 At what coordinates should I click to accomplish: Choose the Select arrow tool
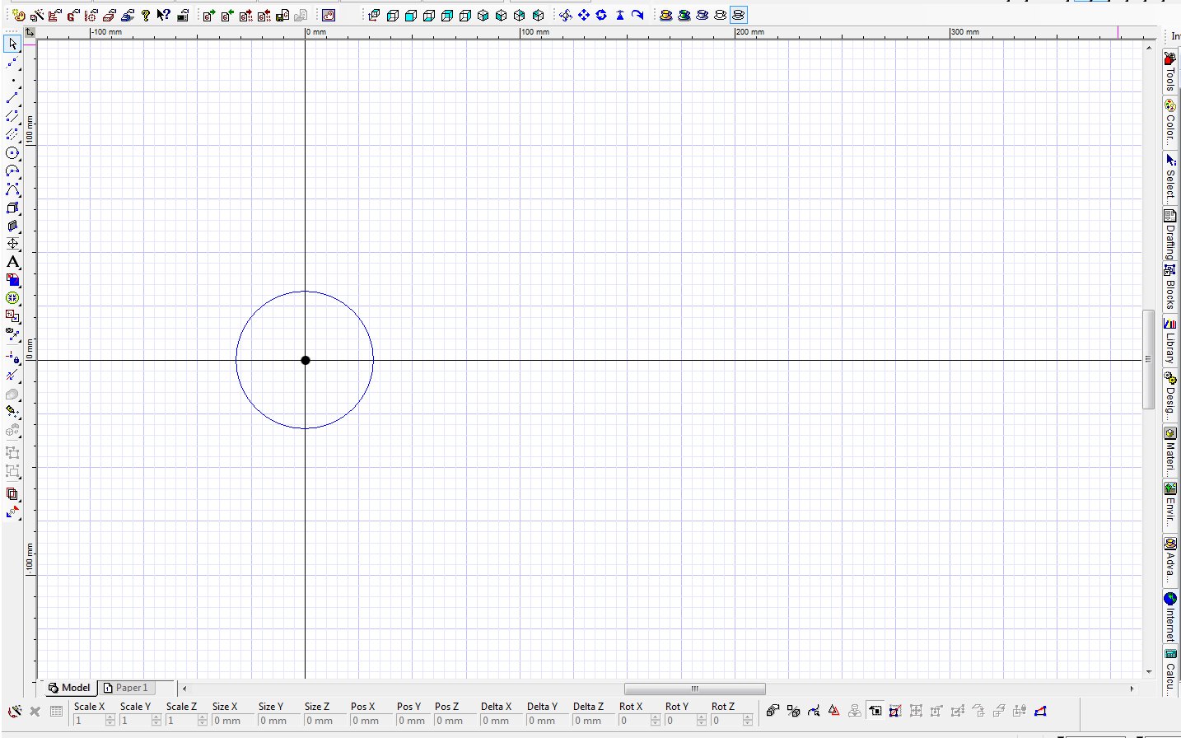12,44
